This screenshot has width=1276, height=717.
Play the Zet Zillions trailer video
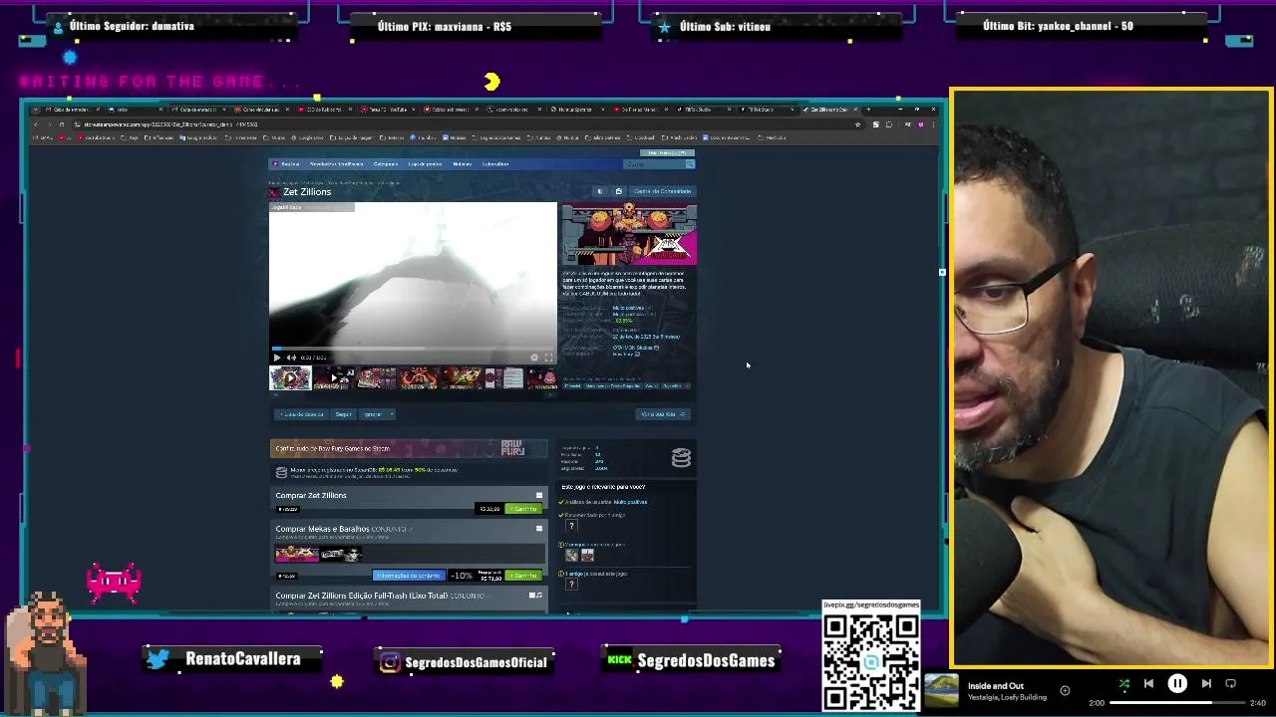[277, 358]
